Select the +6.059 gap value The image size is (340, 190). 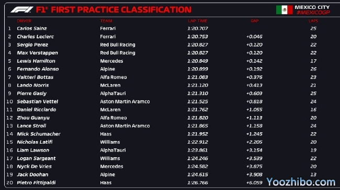[x=254, y=183]
